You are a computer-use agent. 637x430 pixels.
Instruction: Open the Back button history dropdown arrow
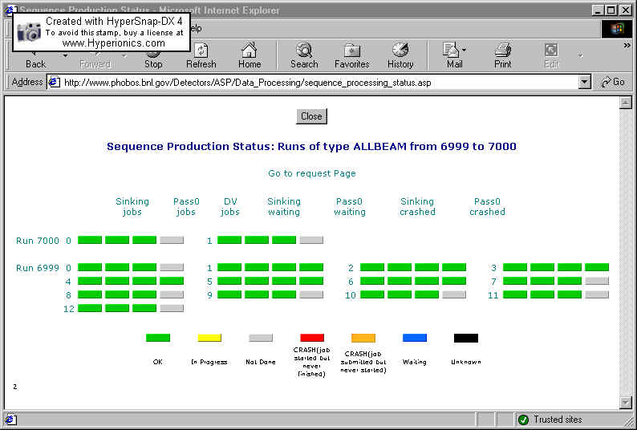point(65,55)
